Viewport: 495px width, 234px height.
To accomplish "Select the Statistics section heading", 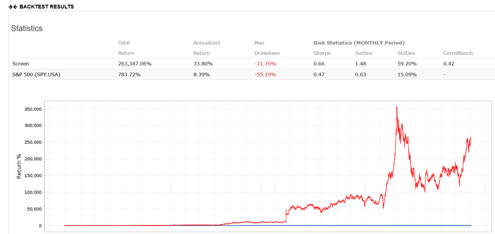I will (x=27, y=28).
